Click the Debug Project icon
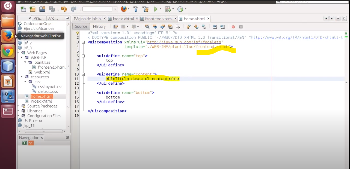This screenshot has width=350, height=169. pos(168,9)
